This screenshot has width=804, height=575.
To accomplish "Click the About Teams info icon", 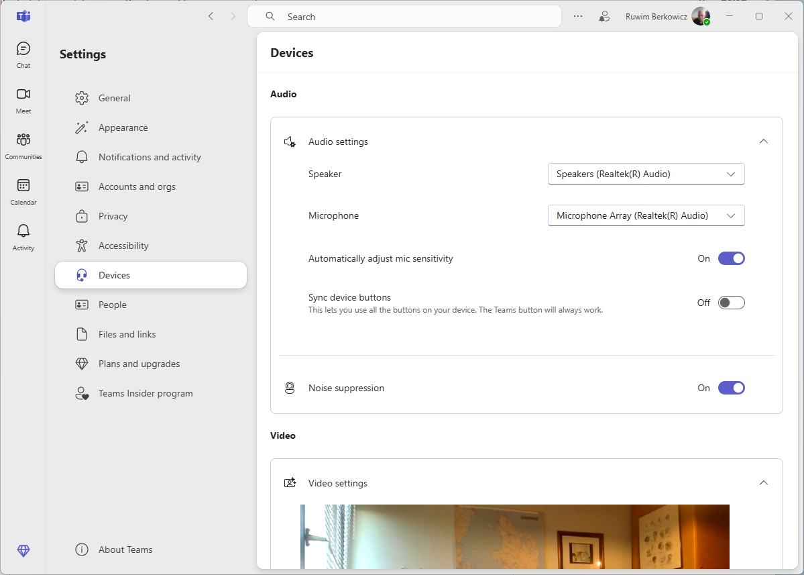I will coord(82,550).
